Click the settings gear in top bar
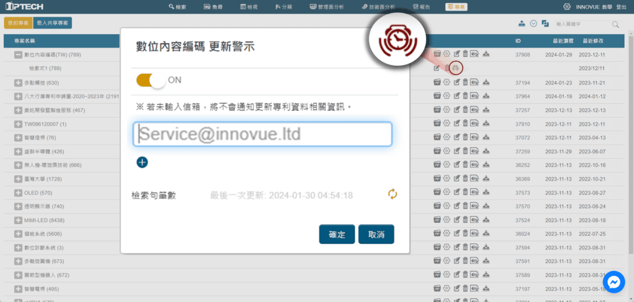This screenshot has height=302, width=634. click(x=567, y=6)
